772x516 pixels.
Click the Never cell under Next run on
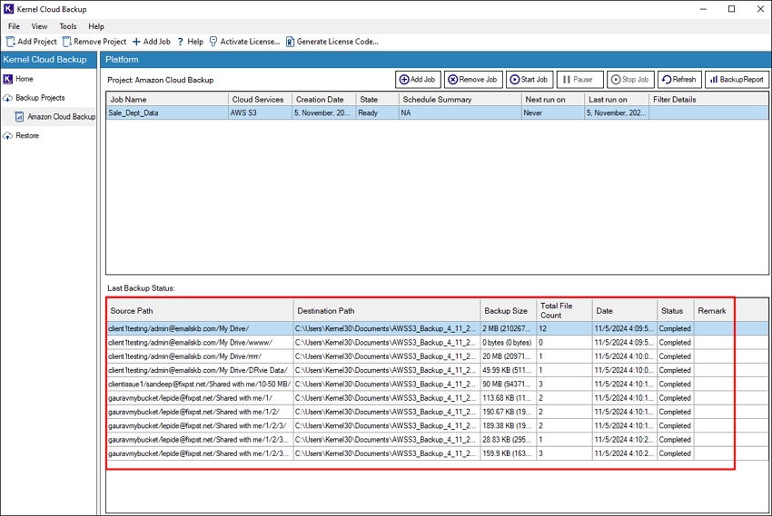click(x=553, y=113)
